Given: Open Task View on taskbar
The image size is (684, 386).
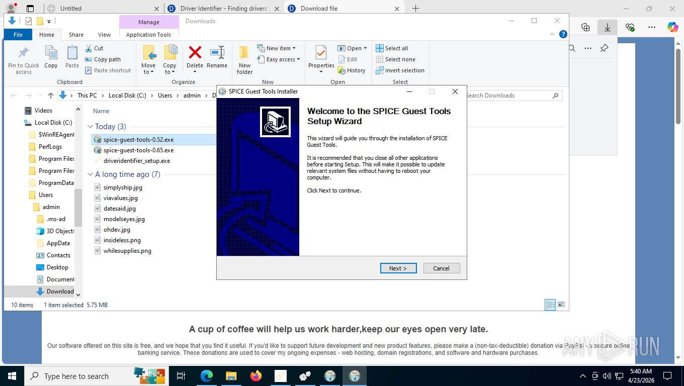Looking at the screenshot, I should pos(181,376).
